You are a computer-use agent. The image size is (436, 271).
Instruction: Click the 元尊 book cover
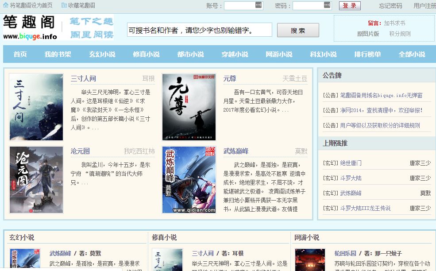point(189,107)
